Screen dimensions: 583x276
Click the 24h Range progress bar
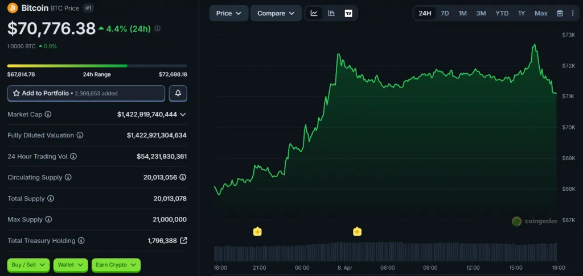tap(97, 66)
